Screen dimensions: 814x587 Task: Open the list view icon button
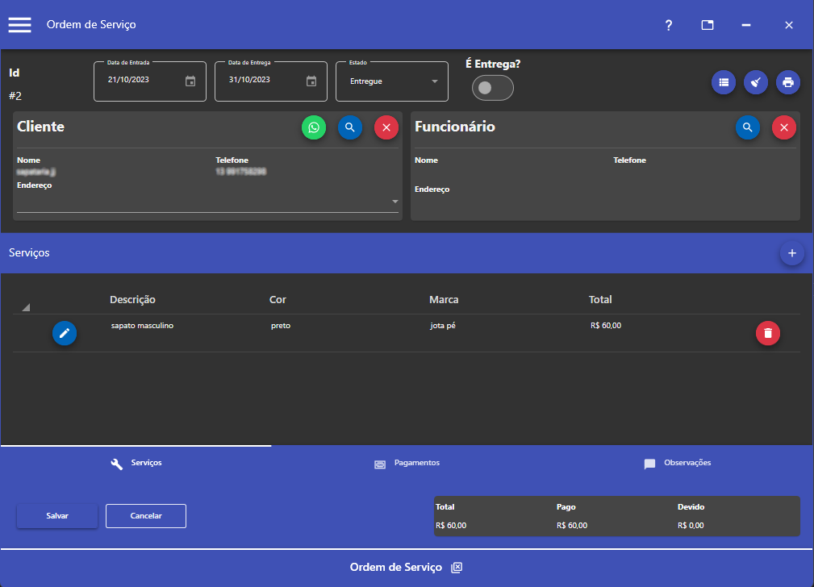(x=724, y=82)
